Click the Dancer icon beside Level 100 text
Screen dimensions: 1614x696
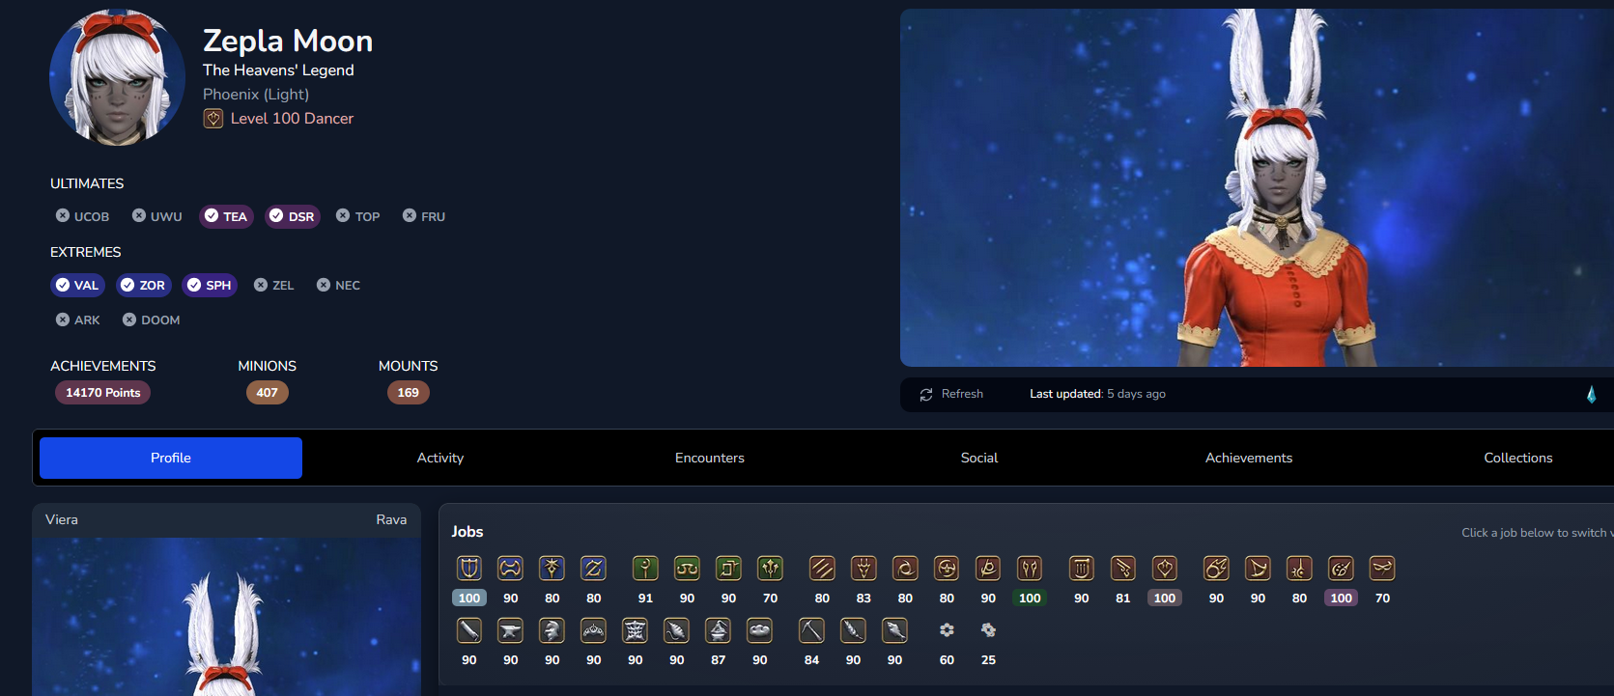[x=213, y=119]
